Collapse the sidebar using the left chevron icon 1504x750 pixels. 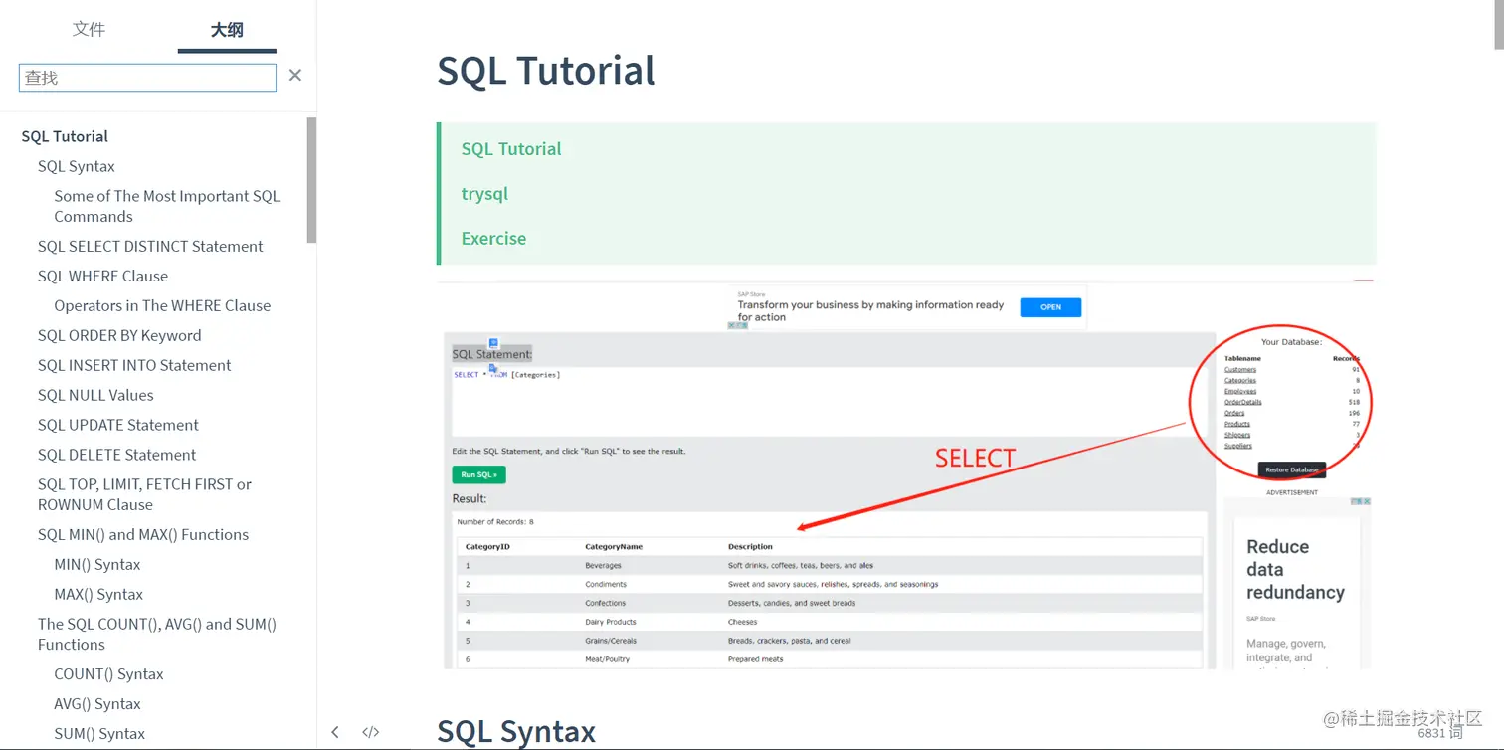335,732
